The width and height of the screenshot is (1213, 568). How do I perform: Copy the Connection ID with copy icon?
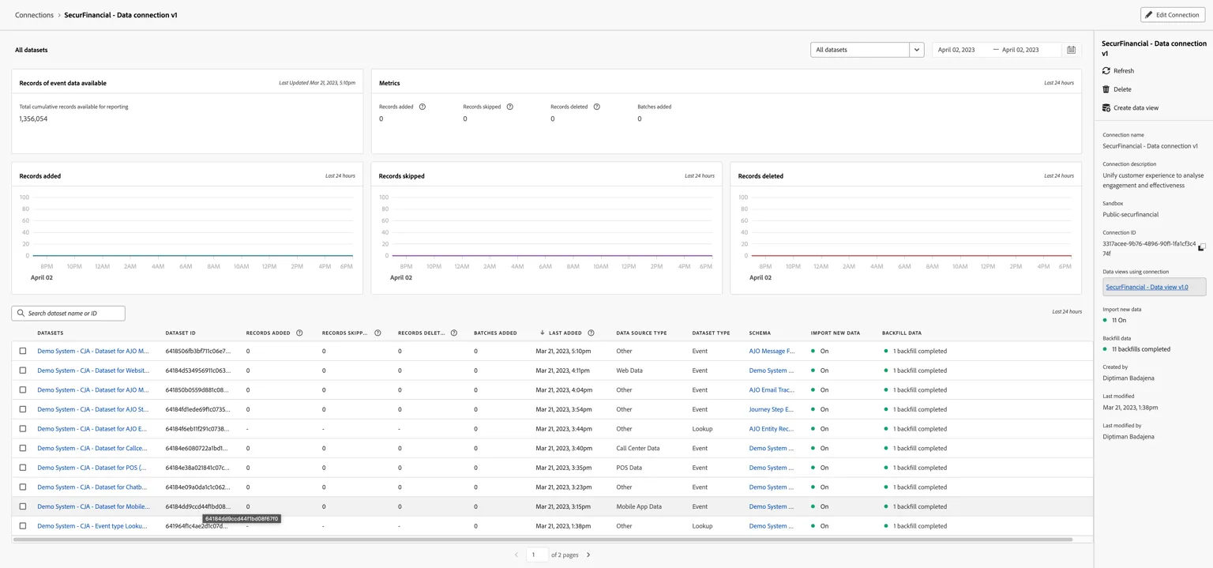[1201, 247]
